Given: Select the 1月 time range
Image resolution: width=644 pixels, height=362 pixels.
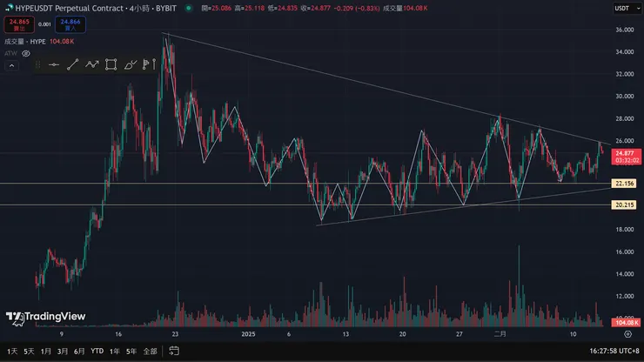Looking at the screenshot, I should [x=45, y=352].
